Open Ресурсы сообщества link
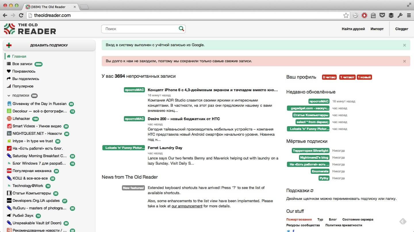This screenshot has width=414, height=232. pos(303,225)
